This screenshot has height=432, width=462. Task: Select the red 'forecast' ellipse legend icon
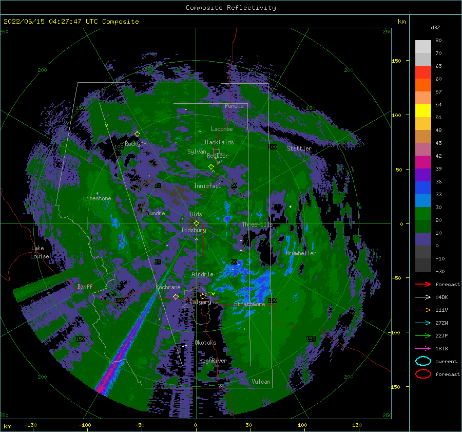(423, 374)
